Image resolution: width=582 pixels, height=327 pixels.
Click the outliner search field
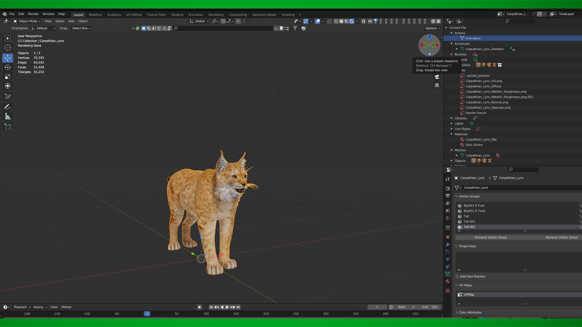[520, 21]
